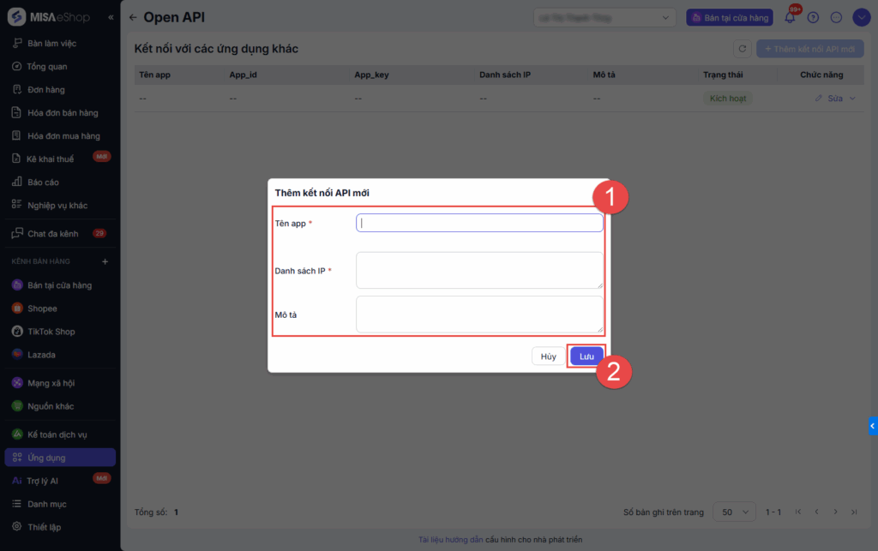Go to the first page of results
This screenshot has height=551, width=878.
tap(798, 512)
